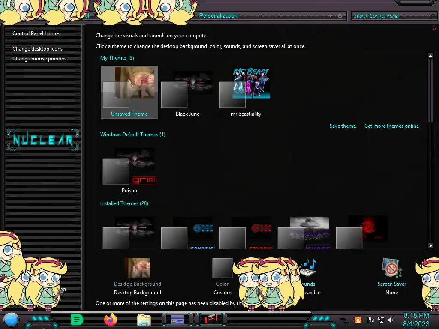Open the clock showing 8:18 PM
Image resolution: width=439 pixels, height=329 pixels.
[x=416, y=320]
